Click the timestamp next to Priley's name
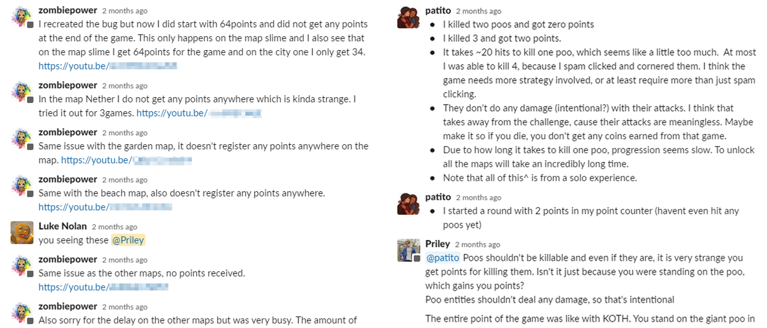The height and width of the screenshot is (328, 767). 477,245
